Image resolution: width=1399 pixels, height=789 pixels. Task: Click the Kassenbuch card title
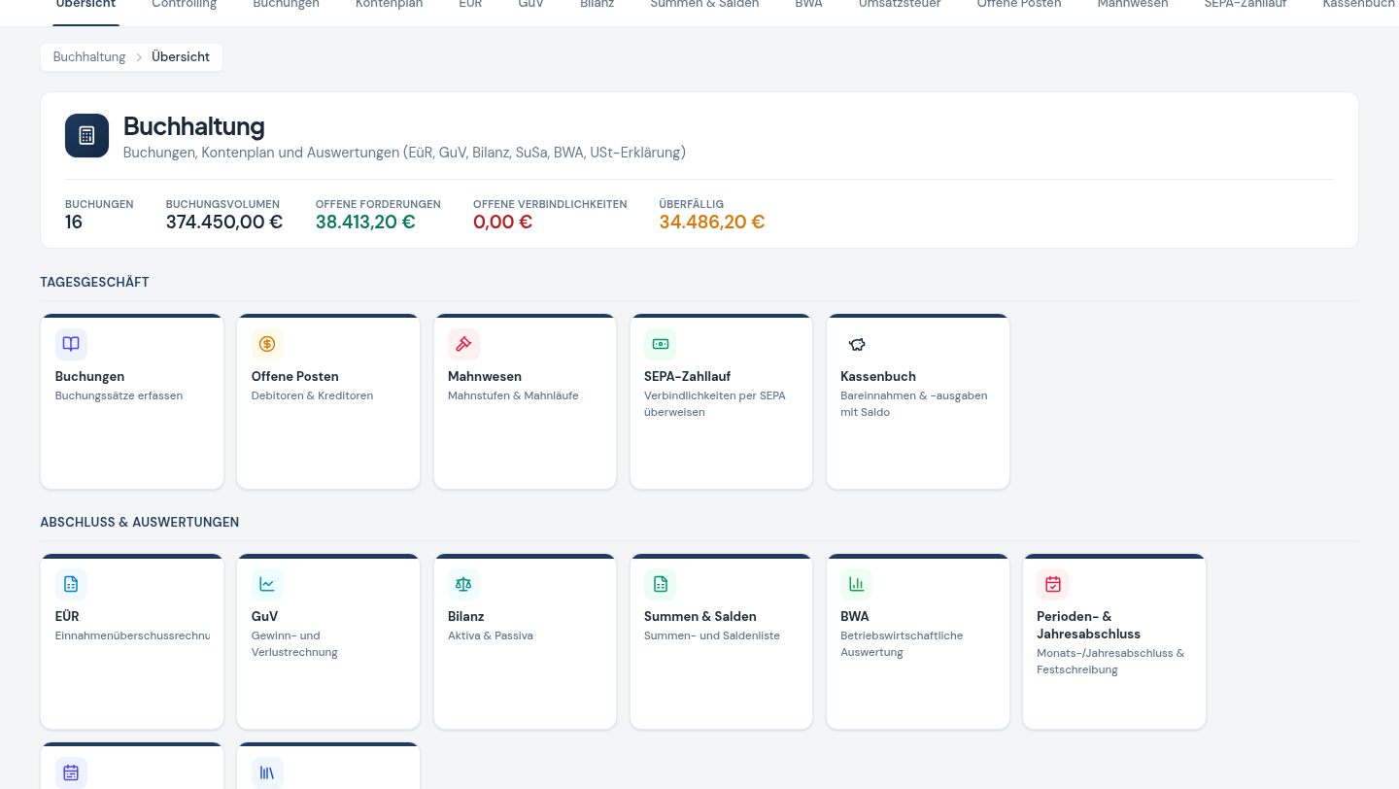coord(878,376)
